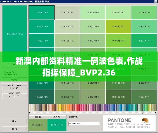Click the multicolor color-family strip

pyautogui.click(x=93, y=108)
